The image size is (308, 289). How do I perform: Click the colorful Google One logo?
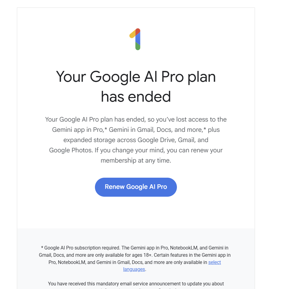[x=135, y=39]
